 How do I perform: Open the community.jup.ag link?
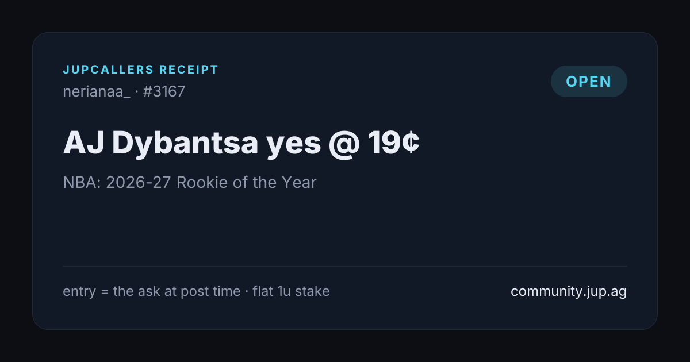click(x=569, y=291)
